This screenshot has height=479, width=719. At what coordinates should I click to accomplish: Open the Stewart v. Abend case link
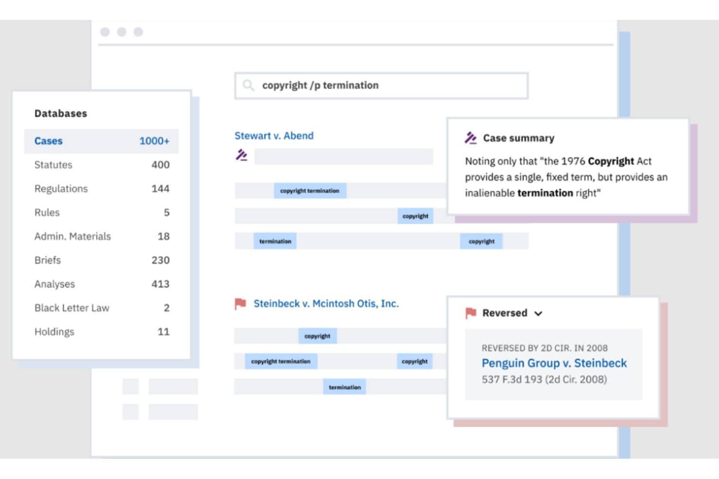point(274,136)
